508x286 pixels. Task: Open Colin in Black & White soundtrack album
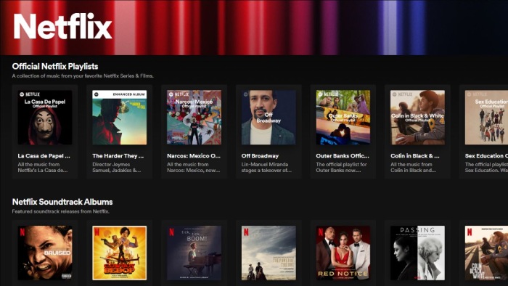pos(486,253)
